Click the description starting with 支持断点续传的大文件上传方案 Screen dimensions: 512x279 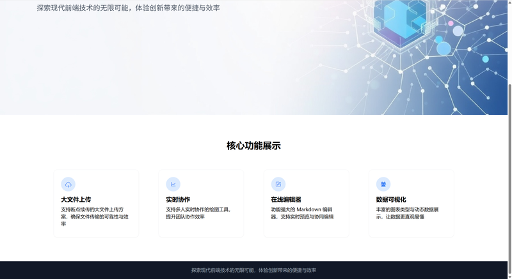(95, 216)
